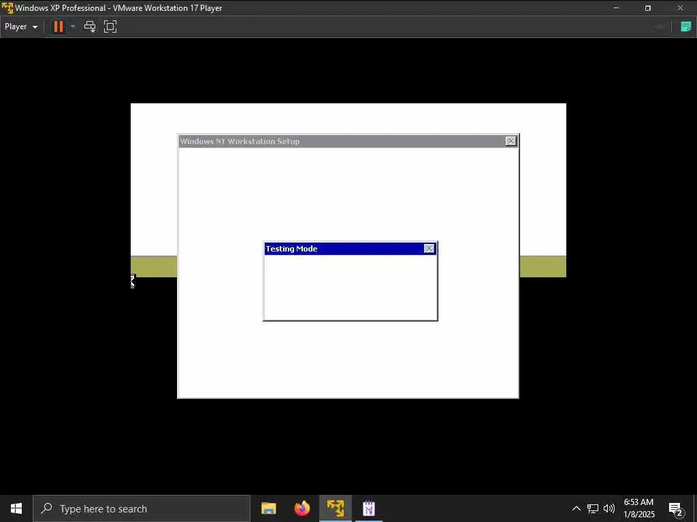Launch Firefox from the taskbar

pyautogui.click(x=302, y=508)
